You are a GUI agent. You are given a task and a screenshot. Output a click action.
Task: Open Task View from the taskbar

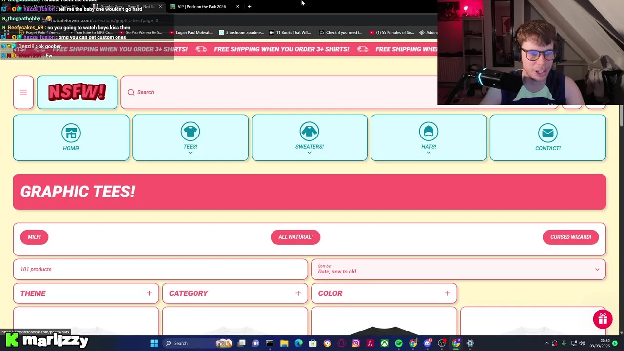pyautogui.click(x=241, y=343)
